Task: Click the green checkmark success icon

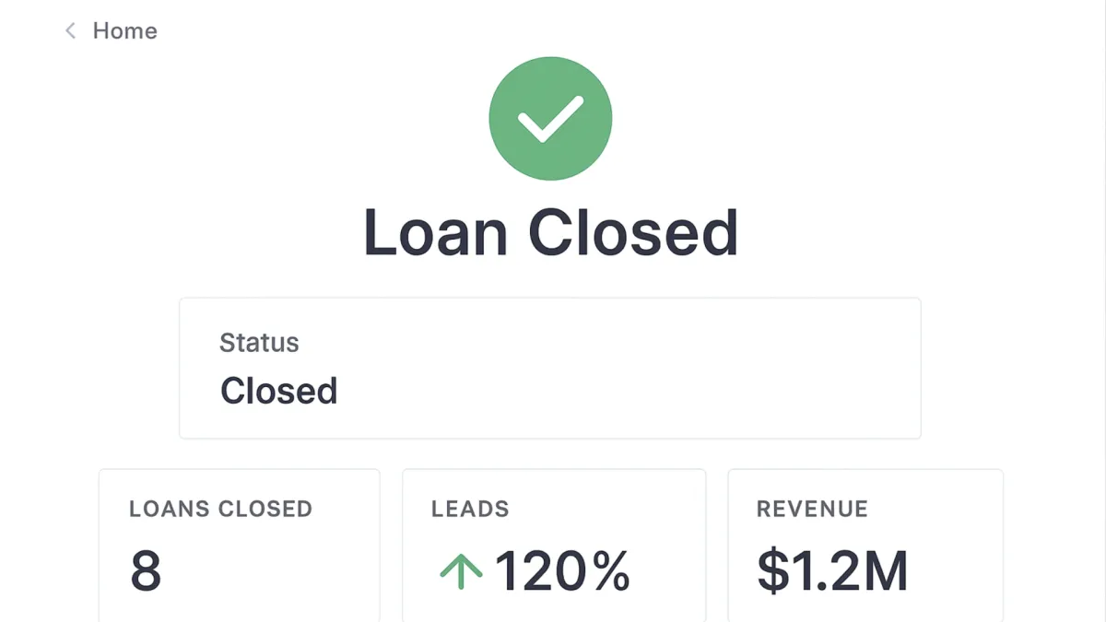Action: (550, 119)
